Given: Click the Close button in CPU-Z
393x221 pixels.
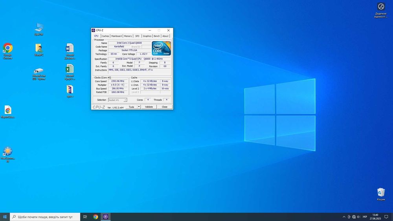Looking at the screenshot, I should coord(165,107).
